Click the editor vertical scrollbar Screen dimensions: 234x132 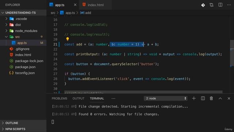click(232, 53)
